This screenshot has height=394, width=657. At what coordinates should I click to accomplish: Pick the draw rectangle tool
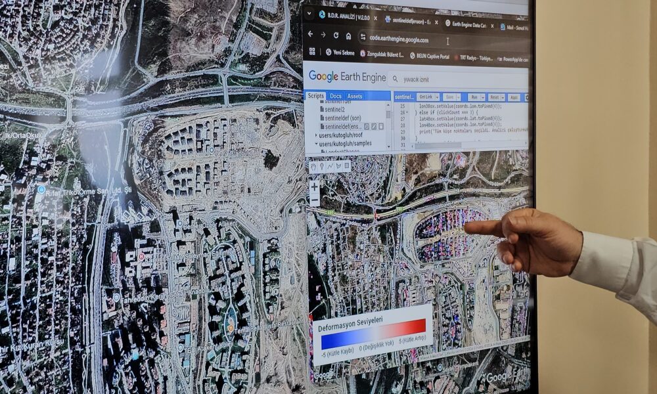[x=346, y=166]
